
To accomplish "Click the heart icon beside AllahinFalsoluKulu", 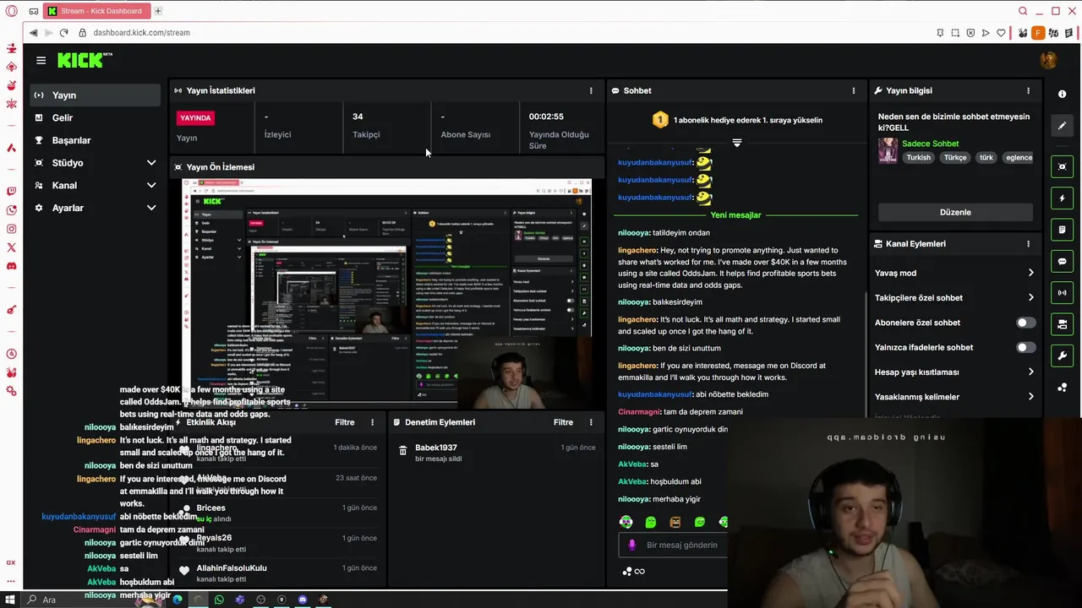I will [184, 571].
